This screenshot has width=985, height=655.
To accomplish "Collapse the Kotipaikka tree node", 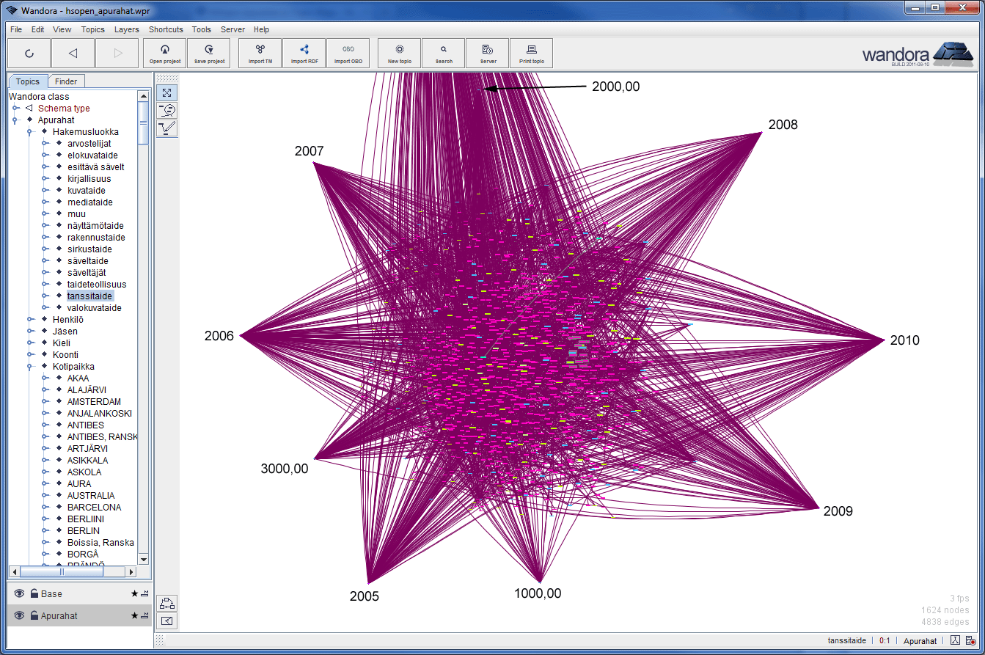I will coord(30,367).
